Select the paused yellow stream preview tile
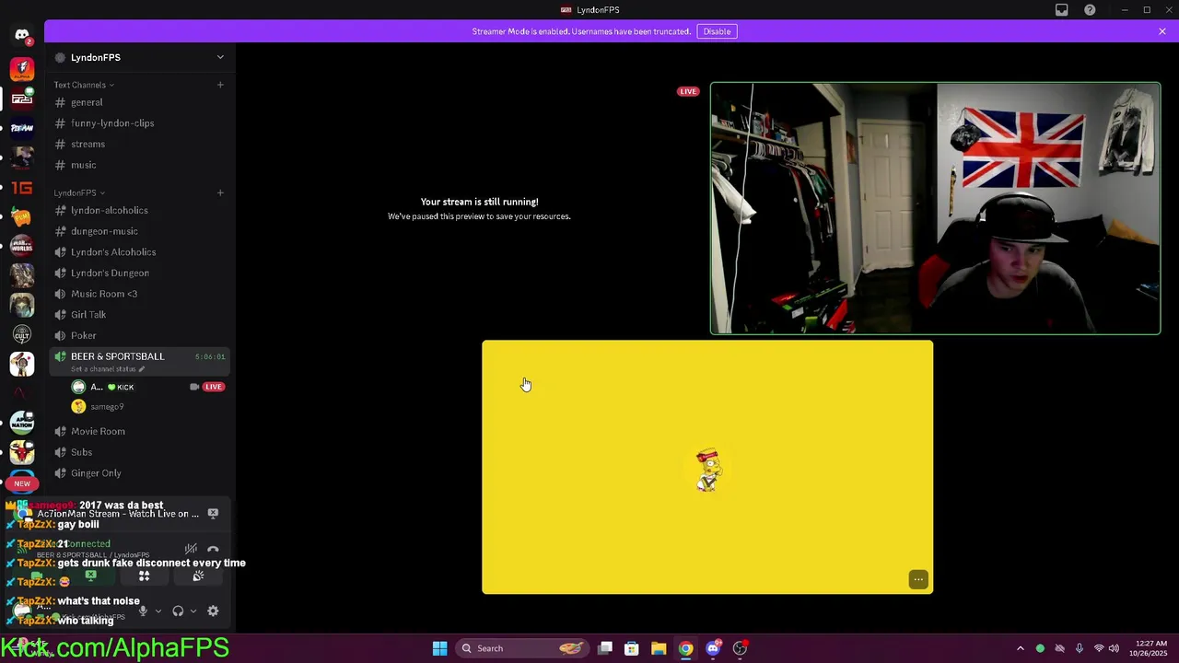1179x663 pixels. pyautogui.click(x=707, y=467)
